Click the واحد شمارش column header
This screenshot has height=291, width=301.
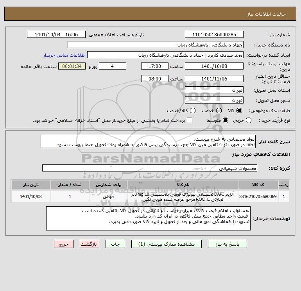[x=108, y=185]
